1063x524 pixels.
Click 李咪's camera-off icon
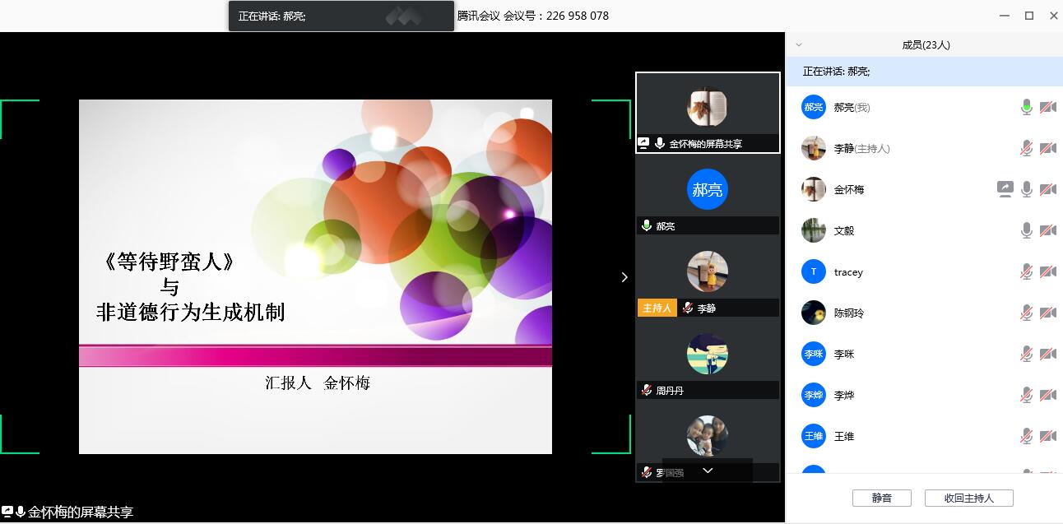tap(1048, 354)
